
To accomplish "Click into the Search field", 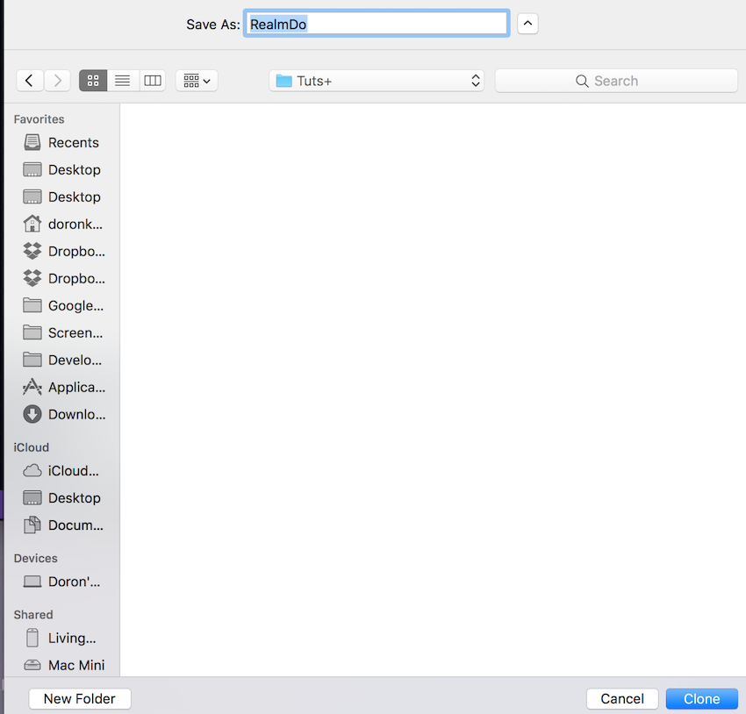I will pos(616,81).
